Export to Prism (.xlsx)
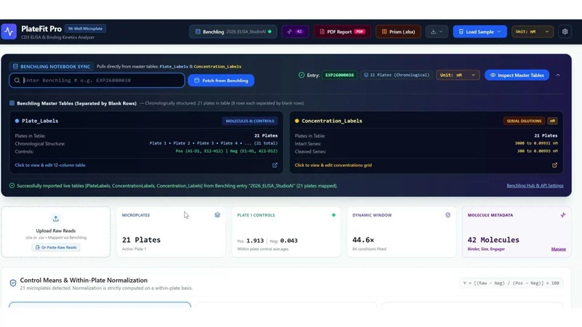This screenshot has width=582, height=327. 398,32
